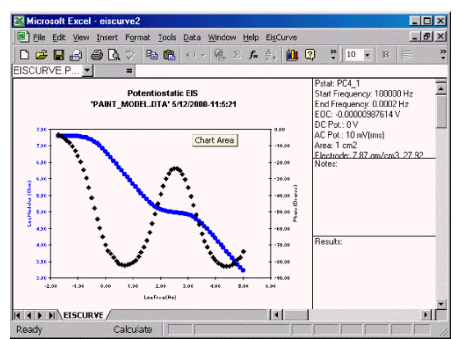Expand More Buttons on the Standard toolbar
The image size is (461, 339).
point(333,55)
